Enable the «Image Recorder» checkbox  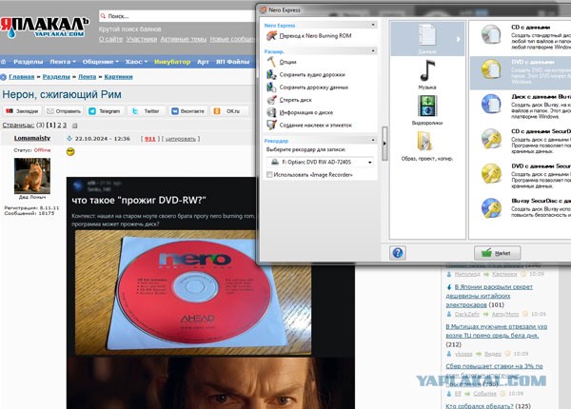point(269,175)
